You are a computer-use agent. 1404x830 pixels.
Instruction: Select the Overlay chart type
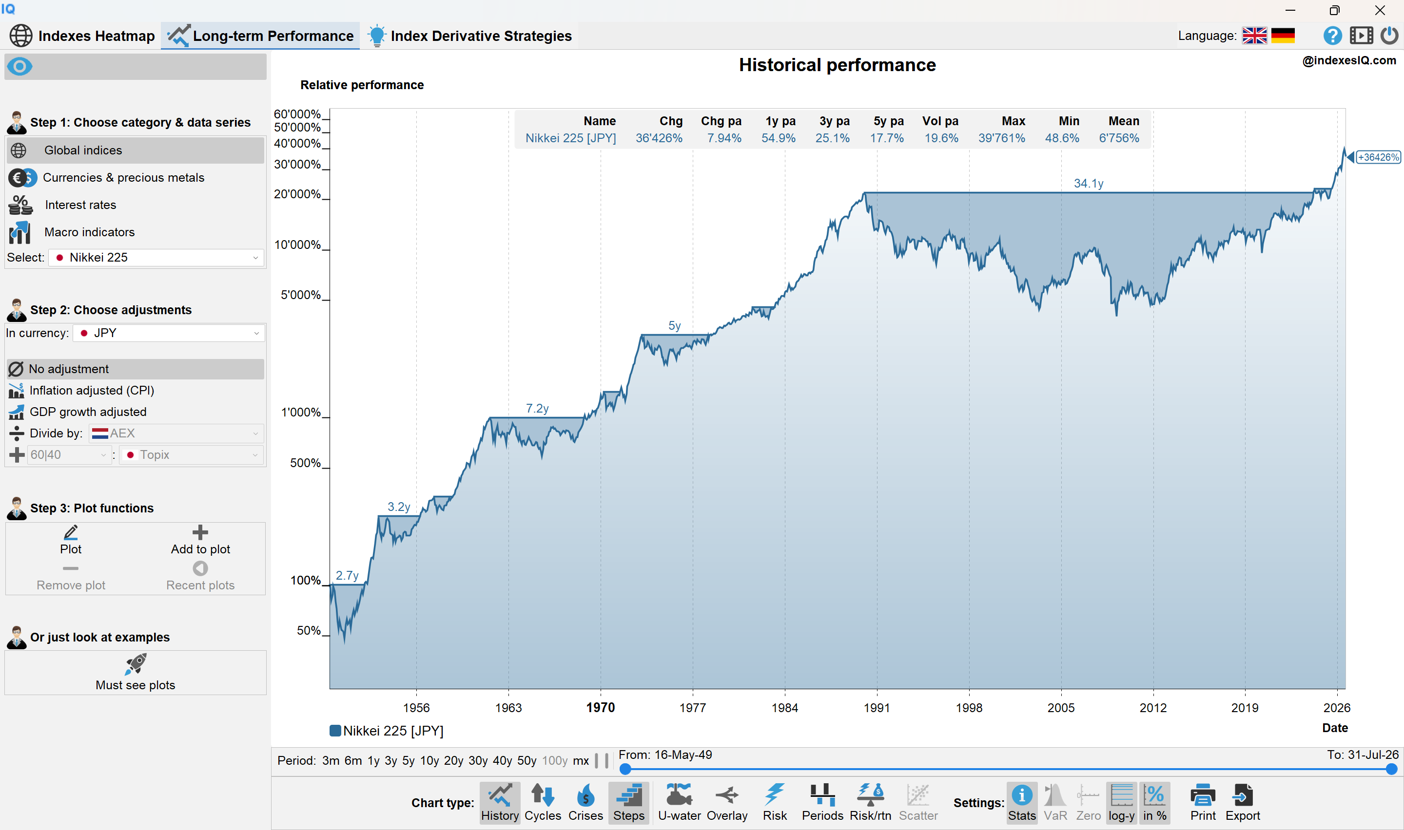[x=727, y=803]
